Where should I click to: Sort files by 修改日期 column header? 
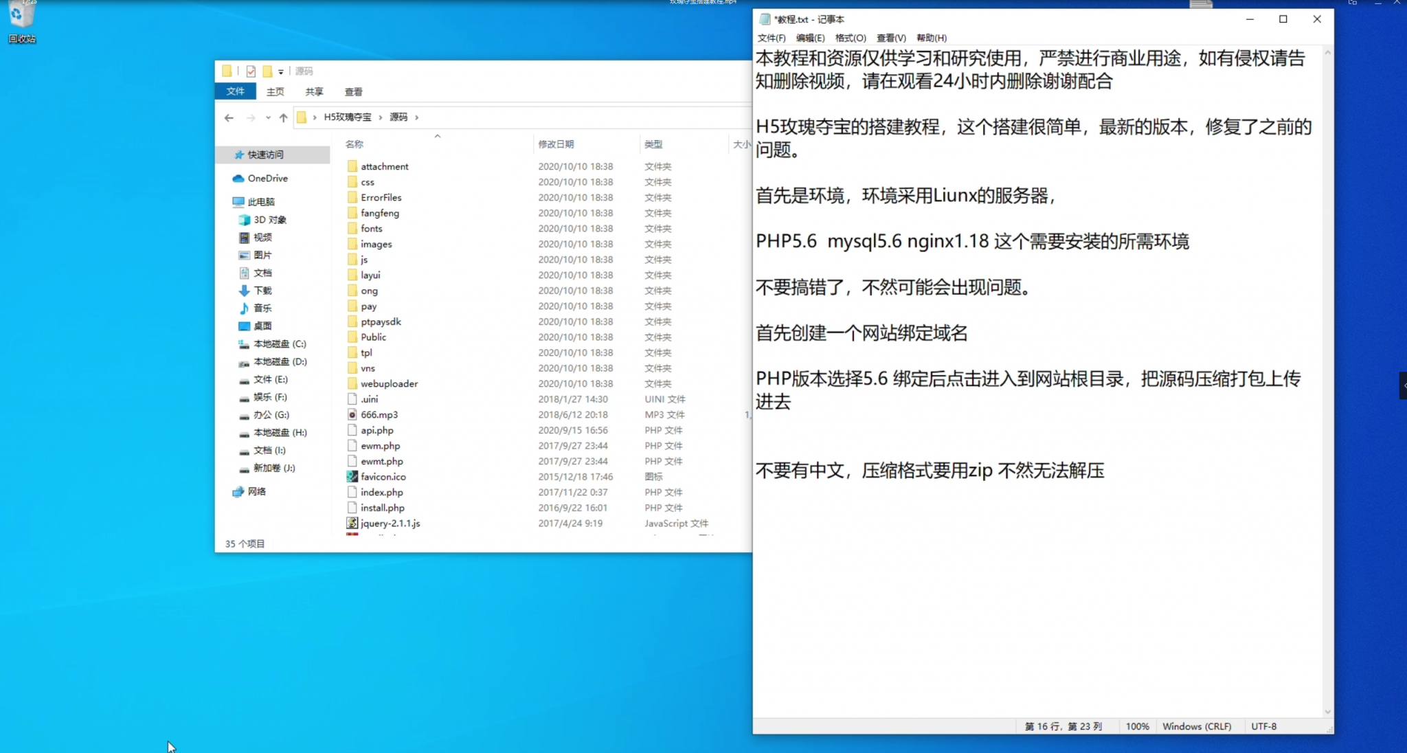click(x=555, y=144)
